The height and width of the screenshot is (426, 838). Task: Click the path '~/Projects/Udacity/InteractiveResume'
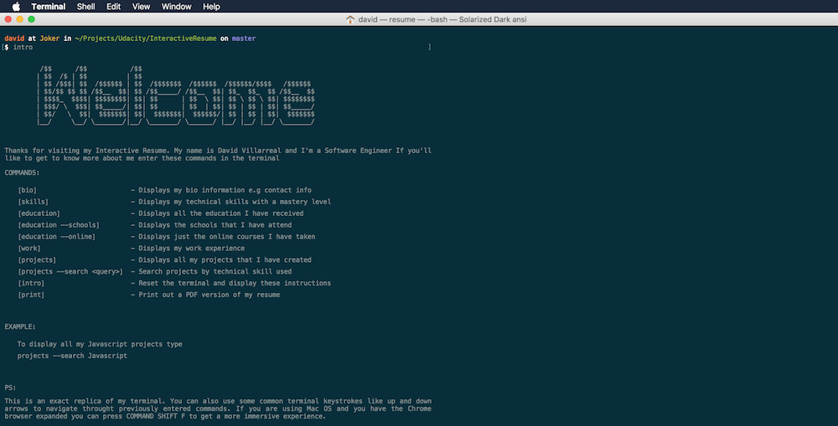[x=146, y=38]
